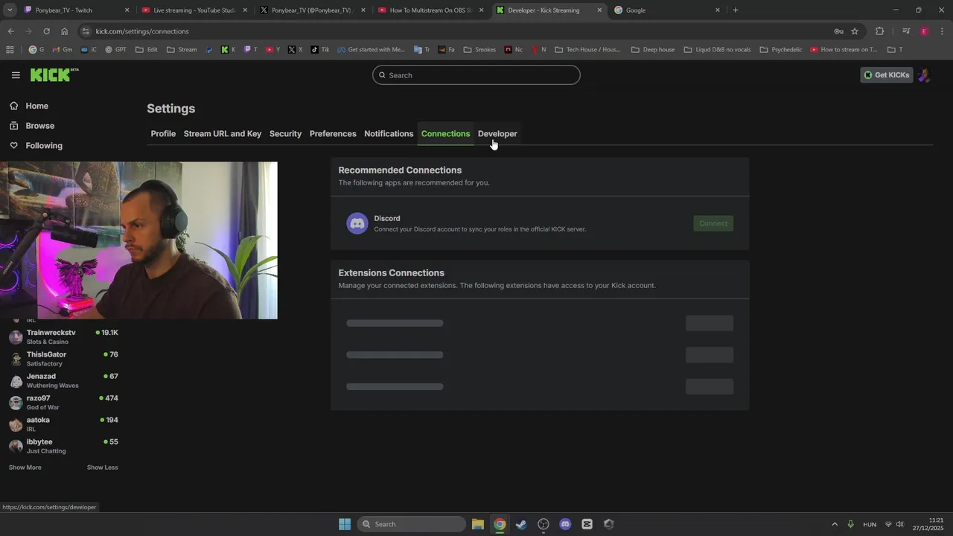Click the HUN language indicator

click(x=870, y=524)
